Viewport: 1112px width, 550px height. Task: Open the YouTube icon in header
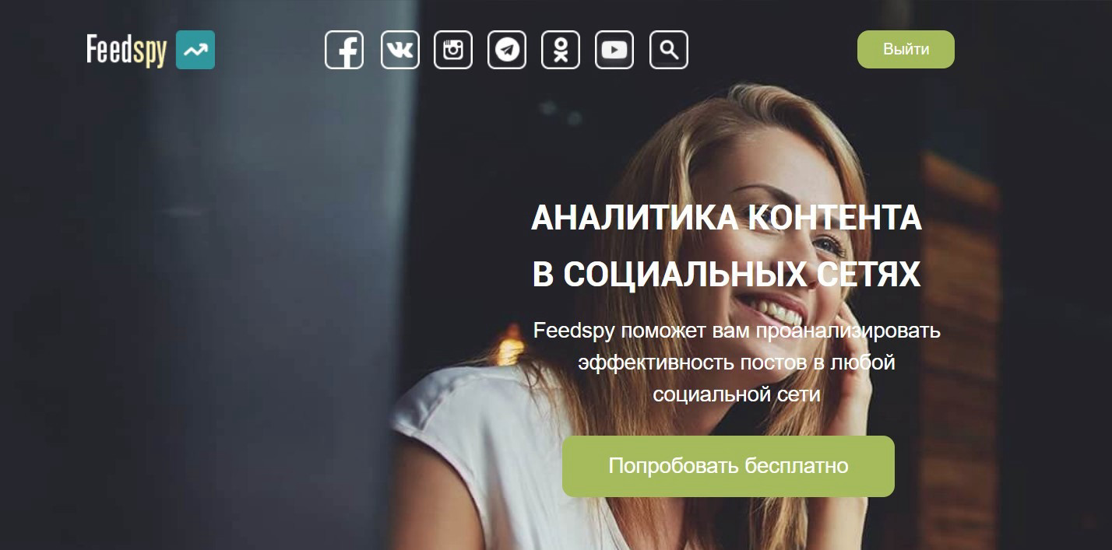(614, 50)
